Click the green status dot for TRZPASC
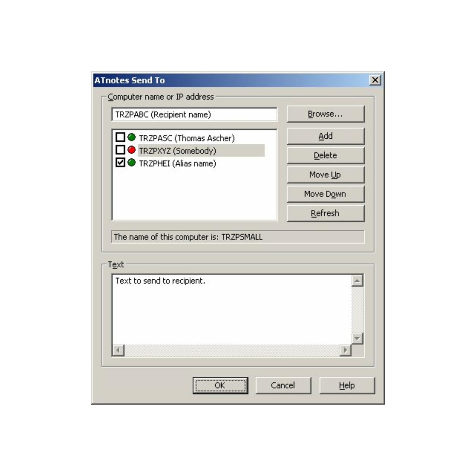This screenshot has height=476, width=476. [x=131, y=137]
